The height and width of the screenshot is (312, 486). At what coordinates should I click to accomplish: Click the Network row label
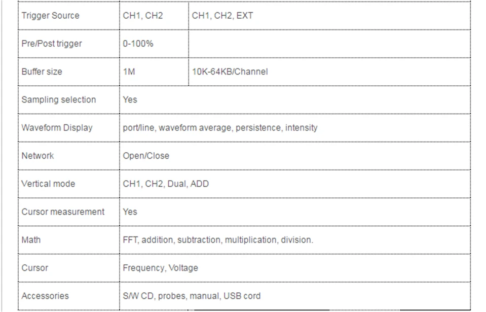click(x=38, y=156)
